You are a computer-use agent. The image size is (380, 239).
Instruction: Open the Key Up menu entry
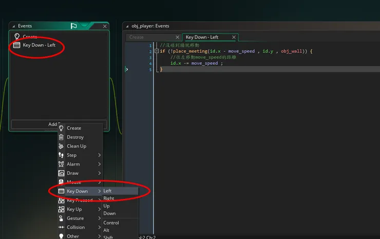pyautogui.click(x=80, y=209)
